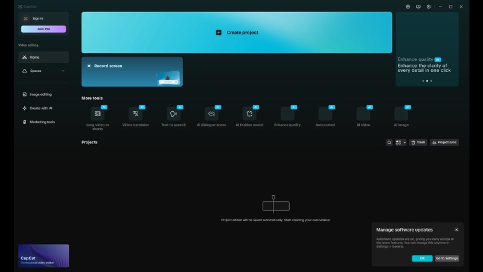The image size is (483, 272).
Task: Click the Record screen radio indicator
Action: coord(89,66)
